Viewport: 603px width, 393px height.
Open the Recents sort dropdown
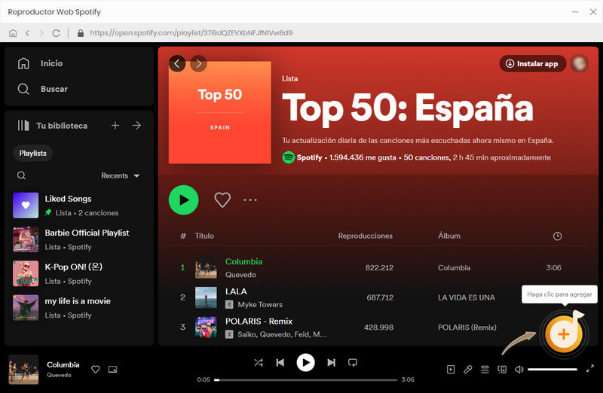tap(120, 175)
